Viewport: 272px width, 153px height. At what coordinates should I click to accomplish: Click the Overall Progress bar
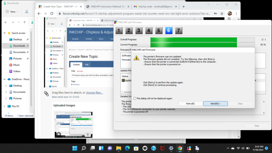click(202, 40)
